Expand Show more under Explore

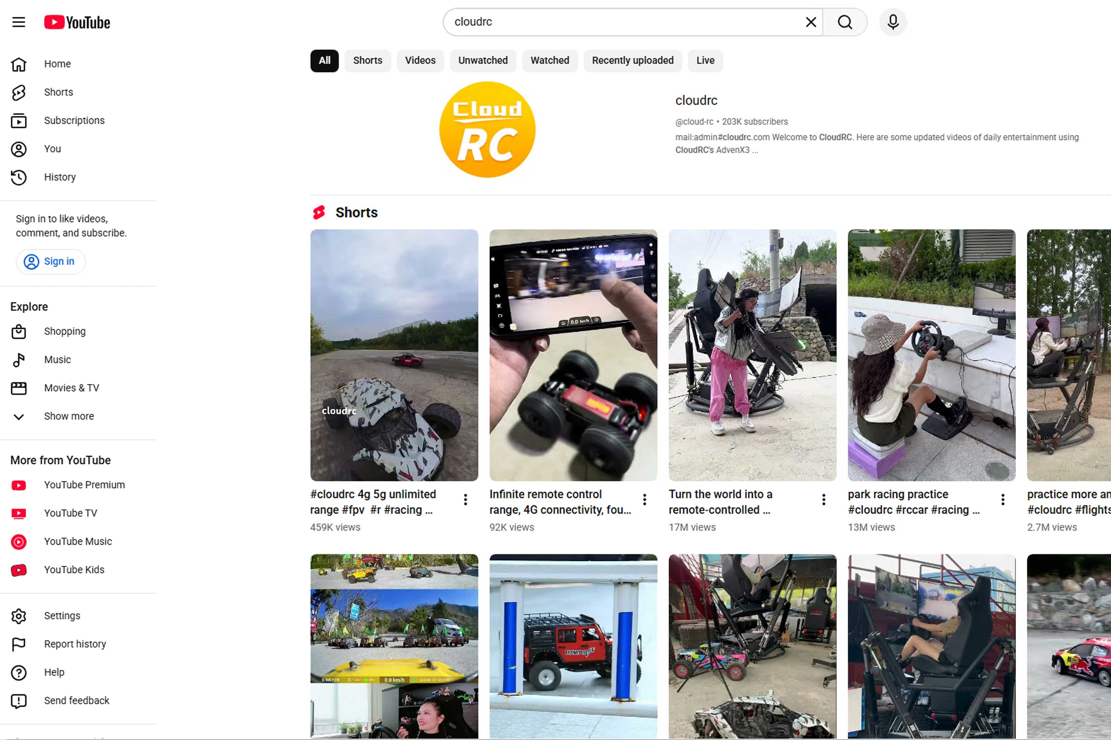(69, 416)
